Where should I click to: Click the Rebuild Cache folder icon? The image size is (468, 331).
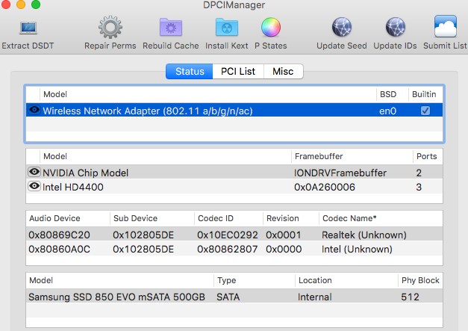[171, 28]
